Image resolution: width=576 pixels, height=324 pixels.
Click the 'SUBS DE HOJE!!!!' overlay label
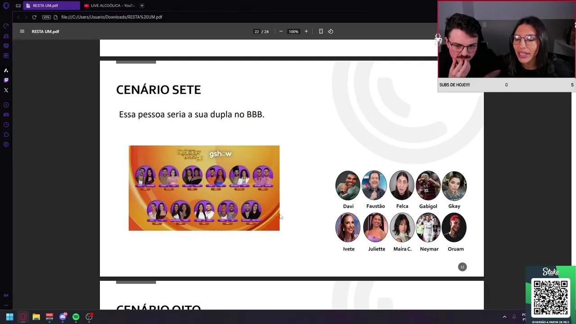point(454,85)
